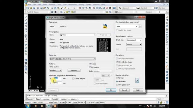Select the Array modify tool

click(167, 29)
